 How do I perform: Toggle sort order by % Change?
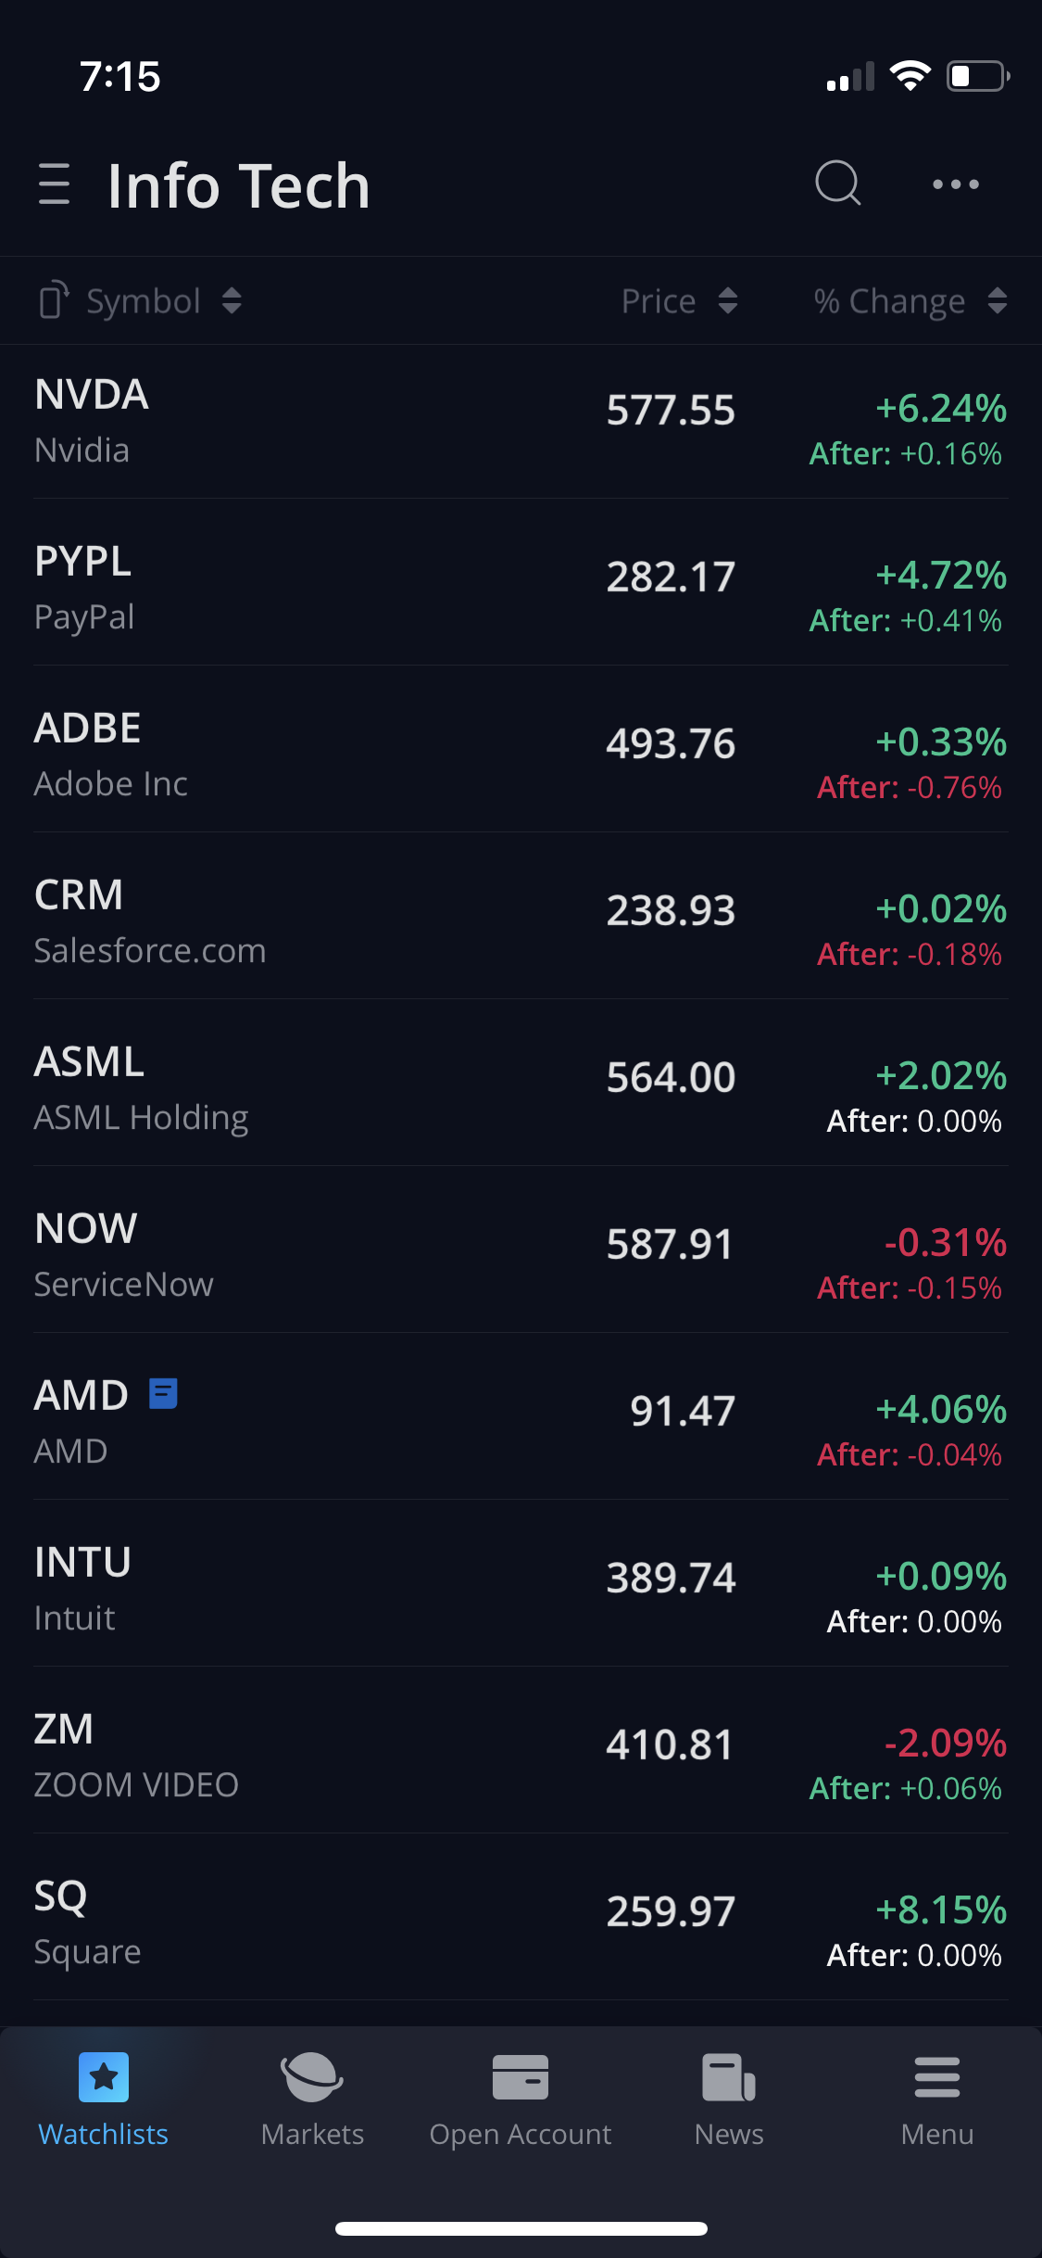coord(910,300)
